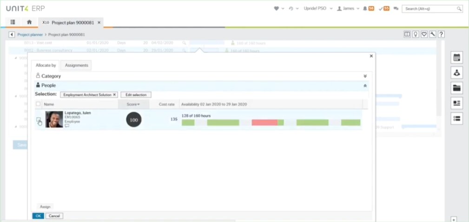Click the lightbulb icon in toolbar
The width and height of the screenshot is (469, 222).
tap(416, 34)
